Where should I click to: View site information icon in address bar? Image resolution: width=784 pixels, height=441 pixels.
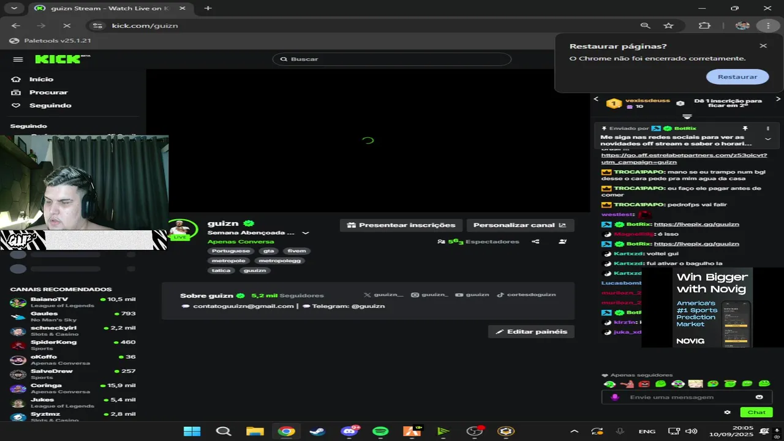tap(97, 26)
